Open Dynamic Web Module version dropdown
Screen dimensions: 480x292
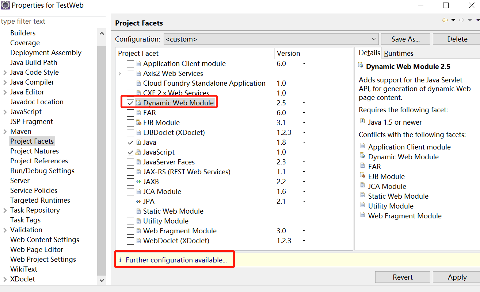pyautogui.click(x=304, y=103)
